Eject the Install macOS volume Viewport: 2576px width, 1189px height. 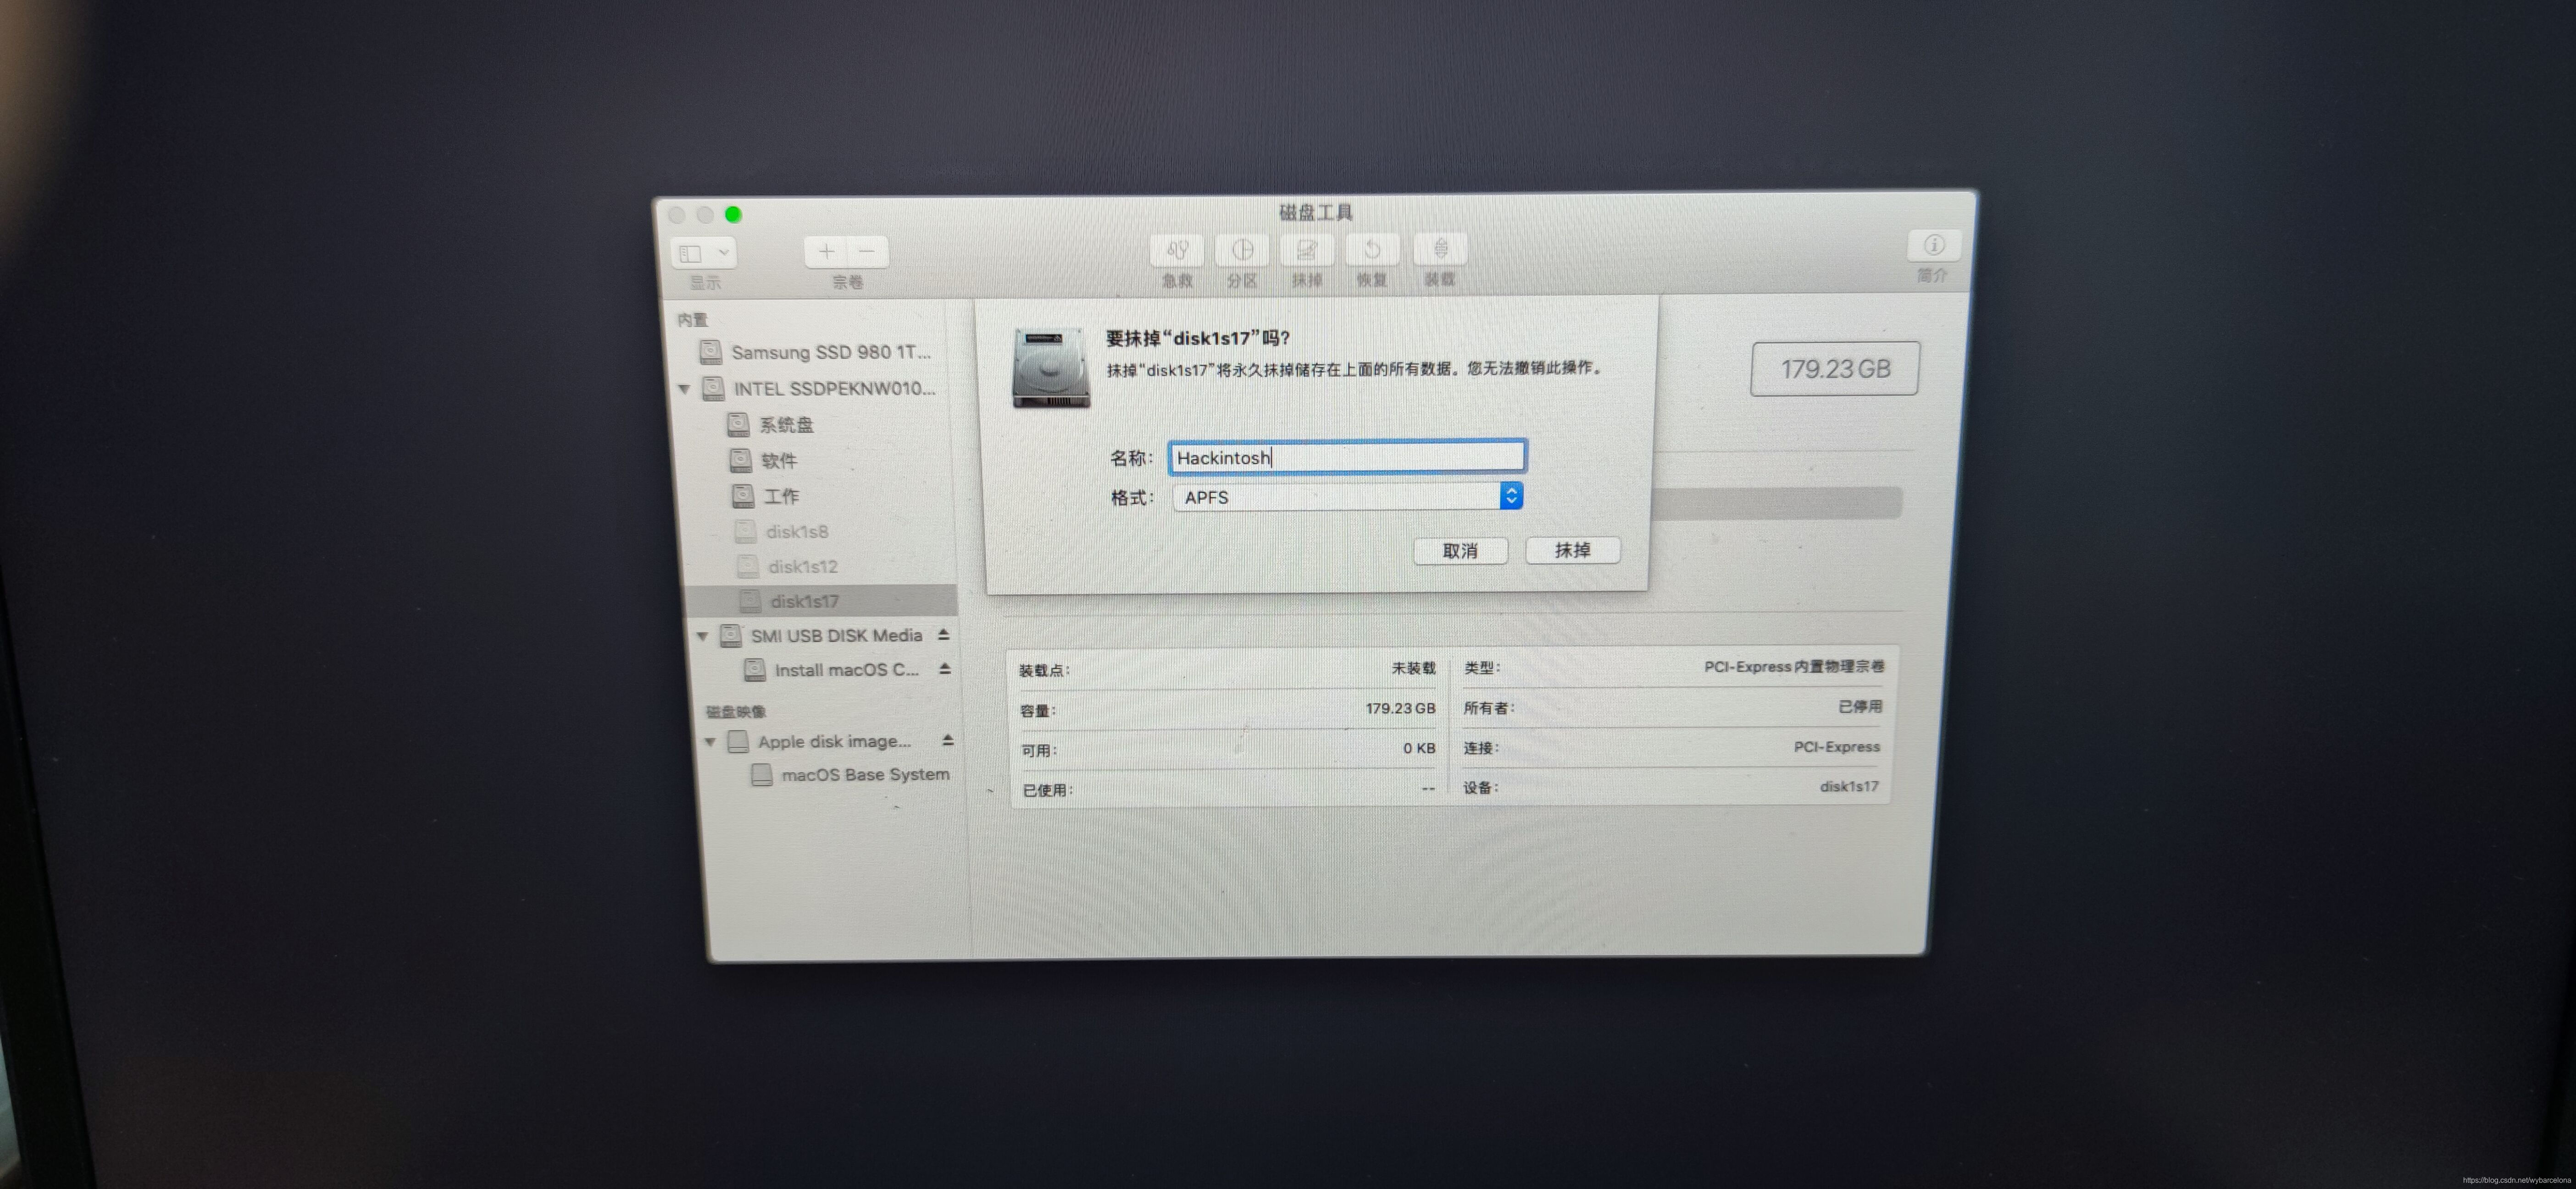[x=945, y=669]
